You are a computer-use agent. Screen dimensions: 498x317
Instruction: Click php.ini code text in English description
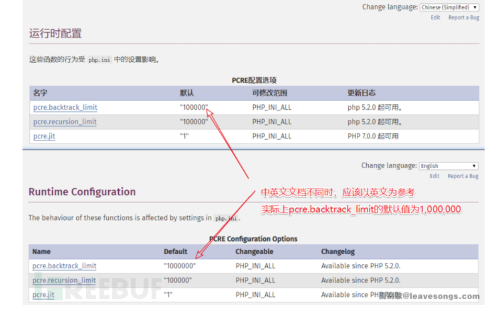[226, 218]
